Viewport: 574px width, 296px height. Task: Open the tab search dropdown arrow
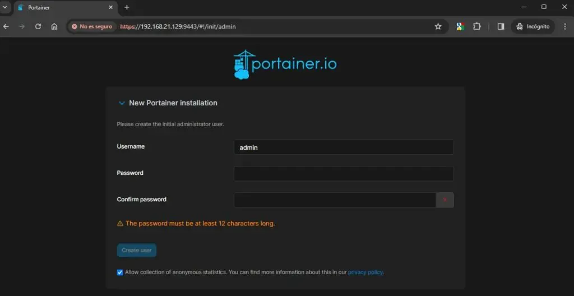tap(5, 7)
